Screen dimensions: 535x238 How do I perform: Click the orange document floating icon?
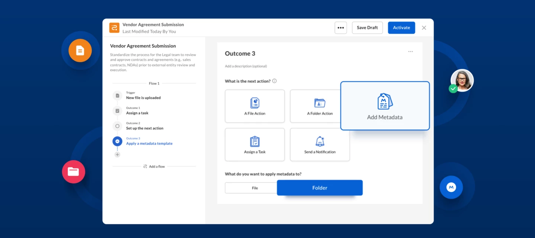(x=80, y=50)
